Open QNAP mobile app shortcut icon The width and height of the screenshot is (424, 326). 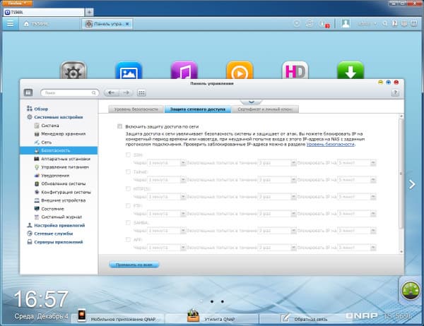(x=82, y=315)
